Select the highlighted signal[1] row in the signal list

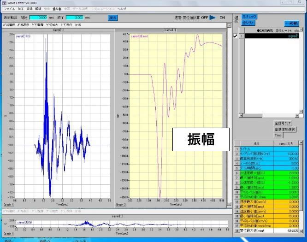pos(272,36)
